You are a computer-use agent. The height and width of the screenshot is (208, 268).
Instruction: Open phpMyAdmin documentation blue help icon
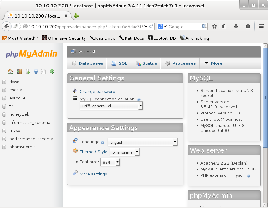coord(36,71)
